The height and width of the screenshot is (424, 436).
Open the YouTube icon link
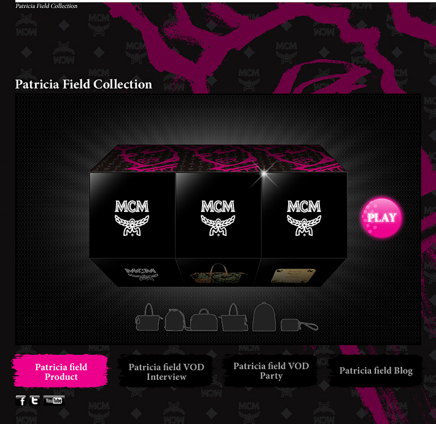(54, 401)
